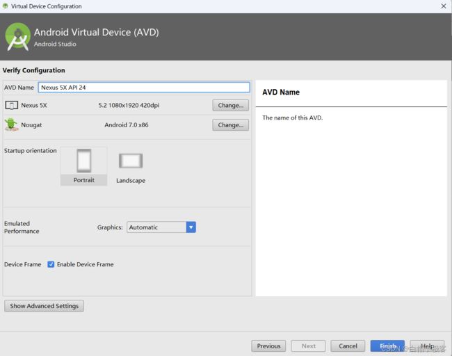452x356 pixels.
Task: Click the Android Studio logo in header
Action: (x=17, y=37)
